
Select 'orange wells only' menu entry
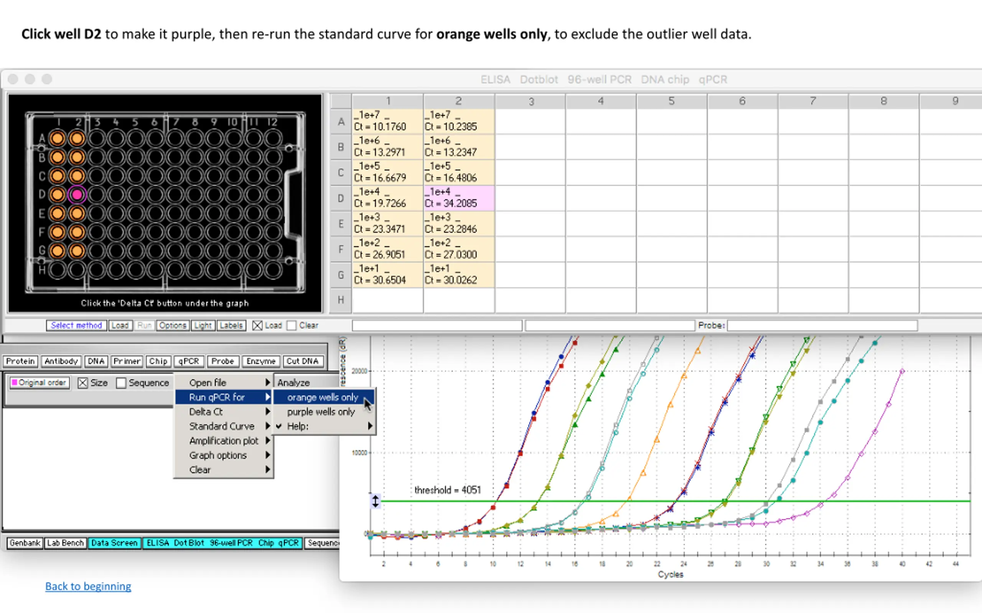[x=323, y=397]
